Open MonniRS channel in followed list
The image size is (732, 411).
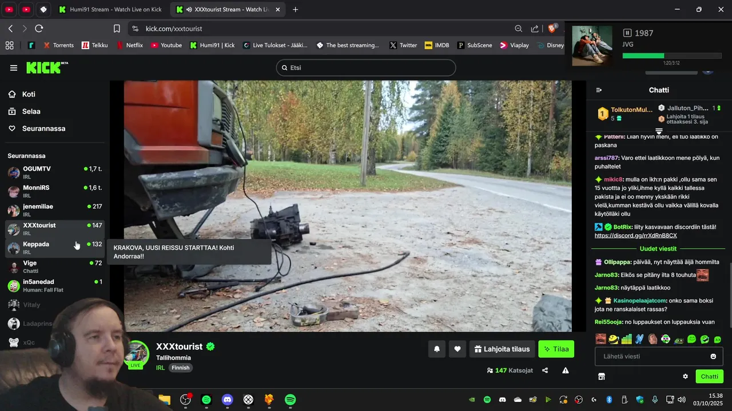pos(55,191)
